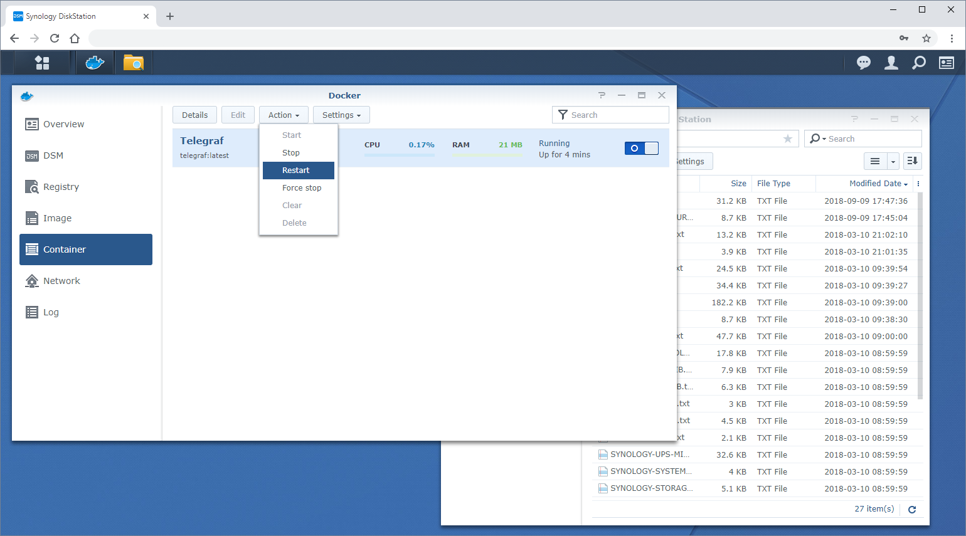Image resolution: width=966 pixels, height=536 pixels.
Task: Click File Station sort order icon
Action: click(x=913, y=161)
